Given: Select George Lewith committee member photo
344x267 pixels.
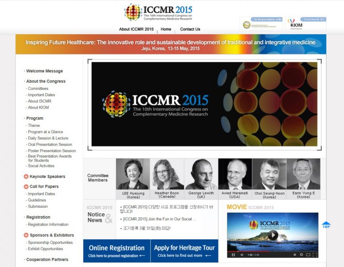Looking at the screenshot, I should [201, 174].
